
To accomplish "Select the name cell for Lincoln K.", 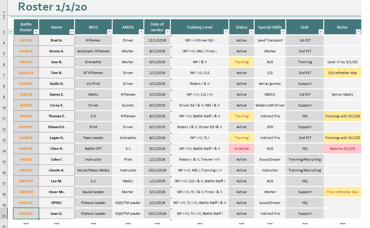I will (57, 170).
